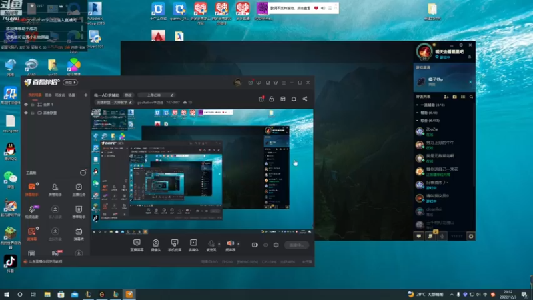The width and height of the screenshot is (533, 300).
Task: Dismiss the game invite in League panel
Action: pyautogui.click(x=470, y=82)
